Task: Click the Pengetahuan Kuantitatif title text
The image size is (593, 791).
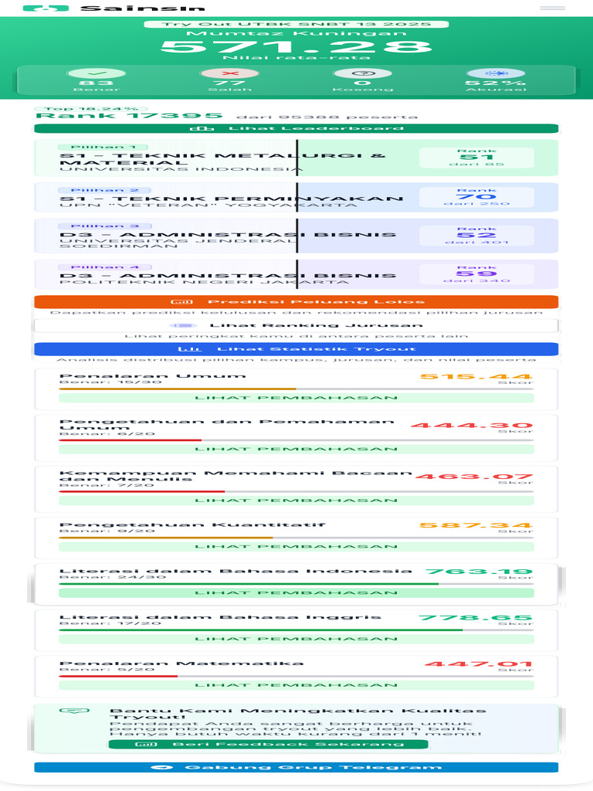Action: tap(192, 525)
